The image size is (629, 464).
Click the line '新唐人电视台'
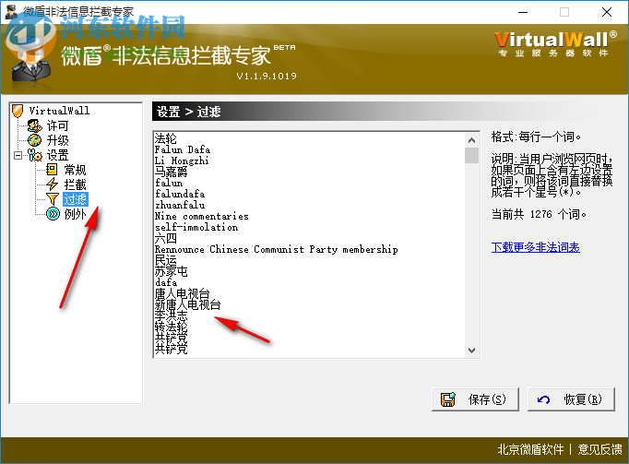(188, 305)
